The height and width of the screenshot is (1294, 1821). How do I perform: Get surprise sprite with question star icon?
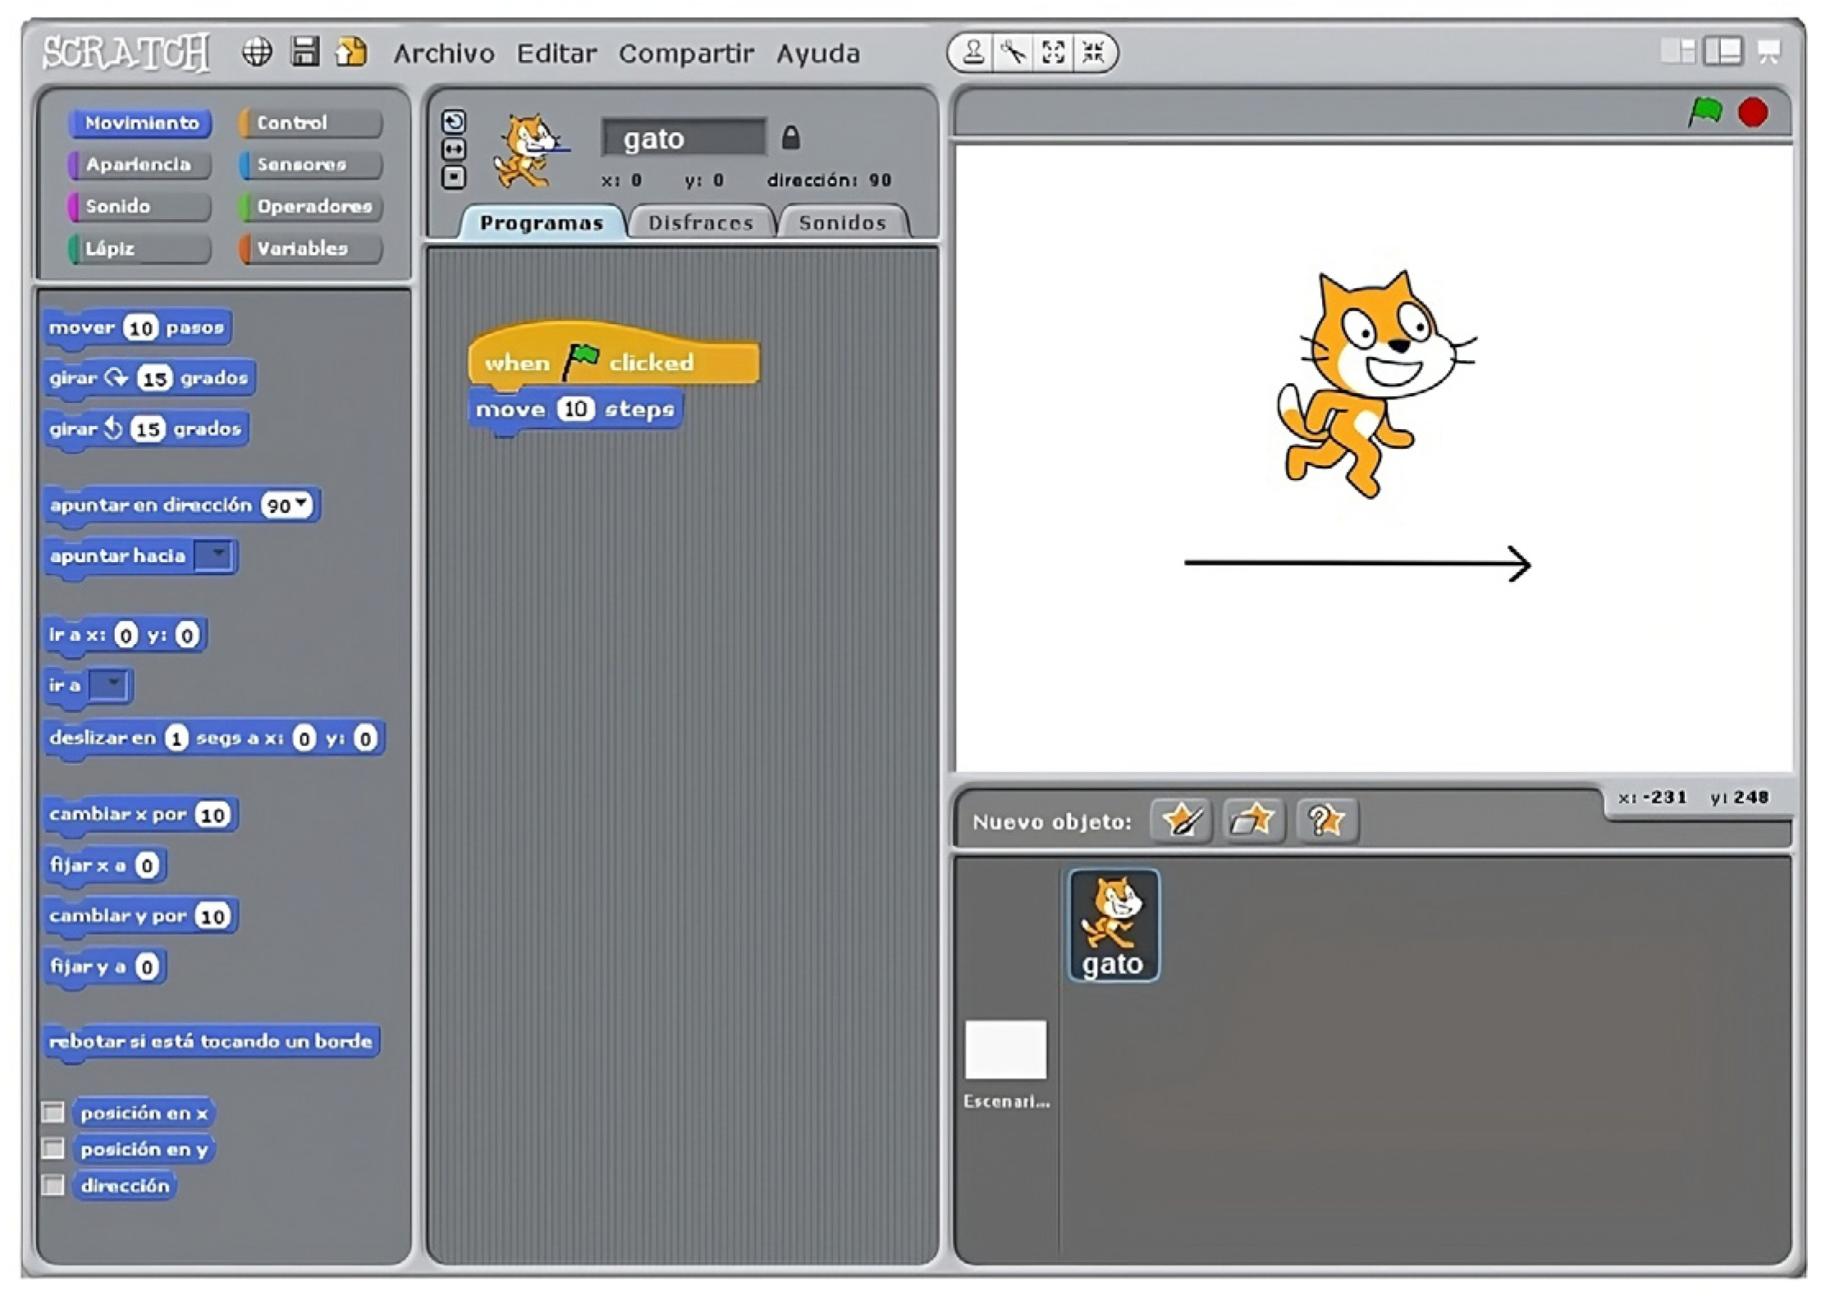[1325, 820]
